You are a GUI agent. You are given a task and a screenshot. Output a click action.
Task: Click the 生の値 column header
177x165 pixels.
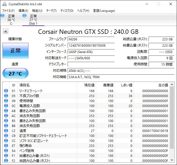coord(152,85)
